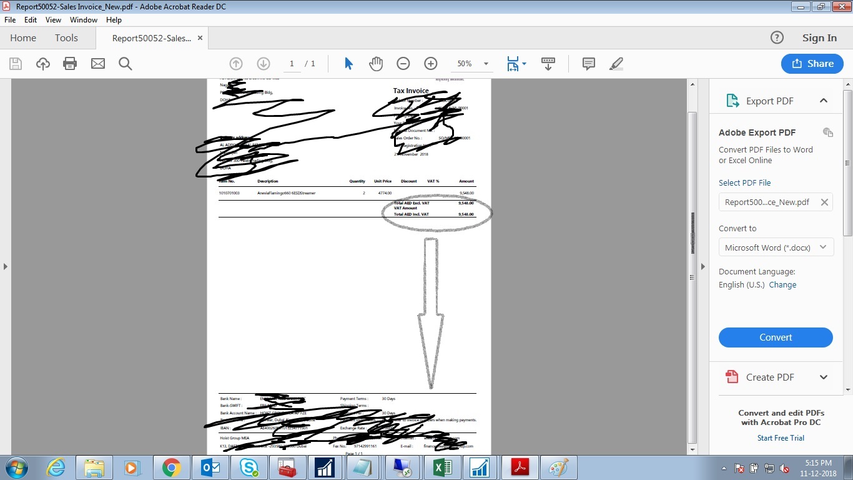Go to previous page arrow icon
The width and height of the screenshot is (853, 480).
coord(236,64)
